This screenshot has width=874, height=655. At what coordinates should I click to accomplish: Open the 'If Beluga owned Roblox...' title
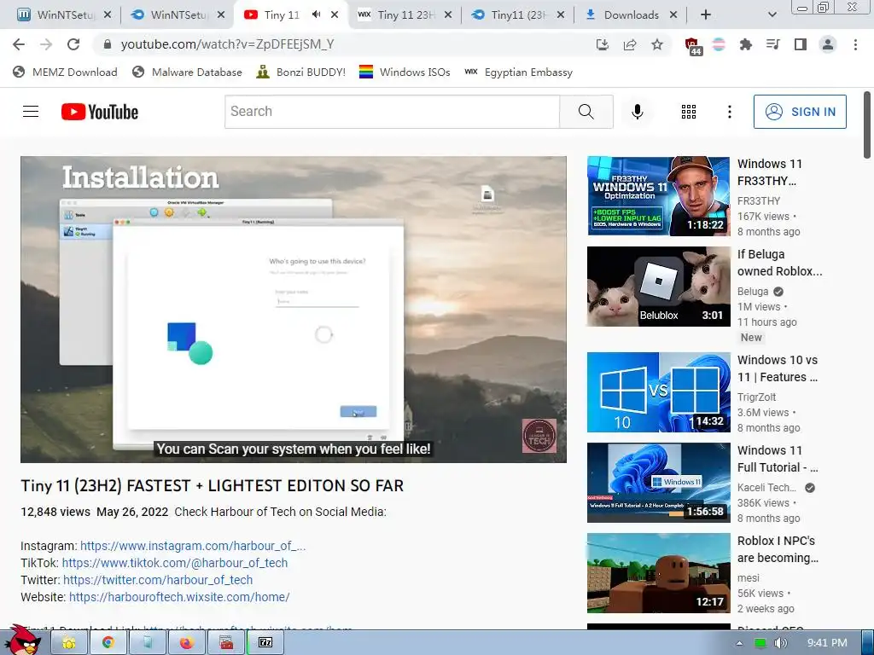(779, 263)
